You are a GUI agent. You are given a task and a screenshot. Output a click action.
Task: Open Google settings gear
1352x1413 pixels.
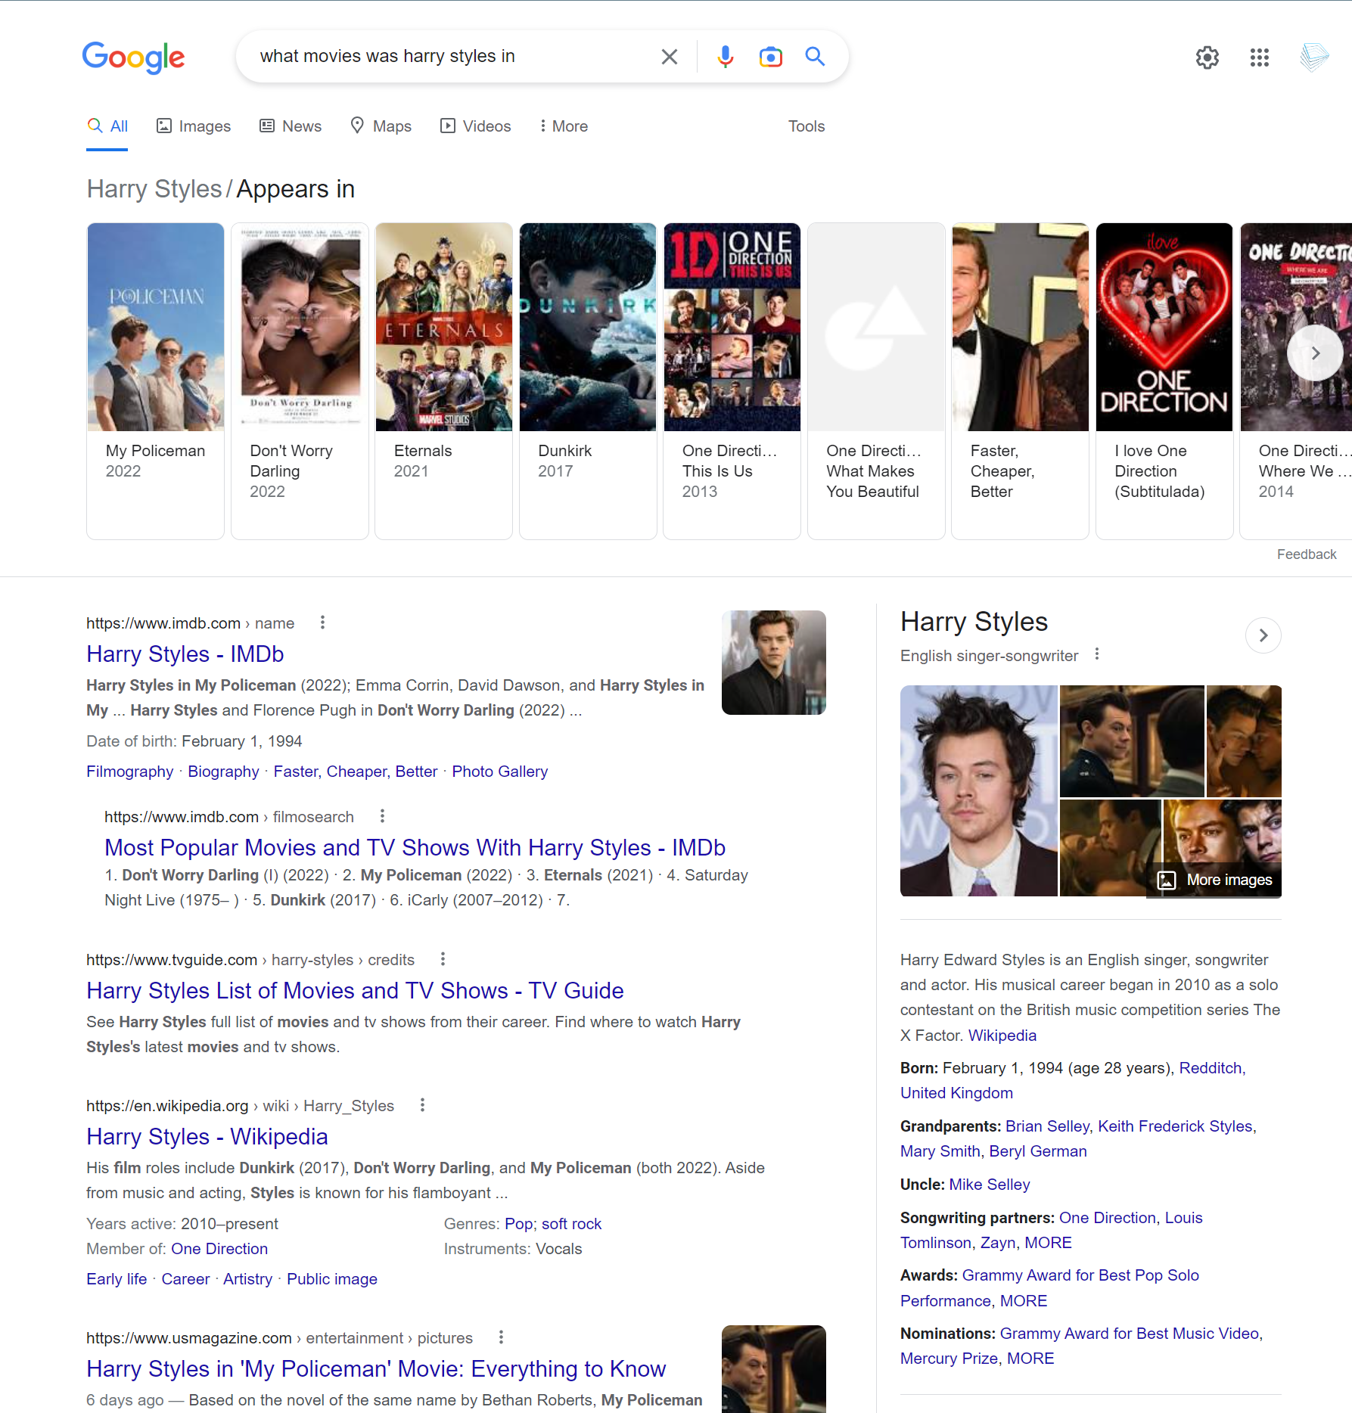coord(1207,57)
